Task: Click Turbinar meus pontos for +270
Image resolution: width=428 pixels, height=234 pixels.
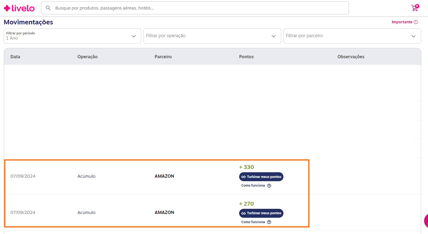Action: coord(261,213)
